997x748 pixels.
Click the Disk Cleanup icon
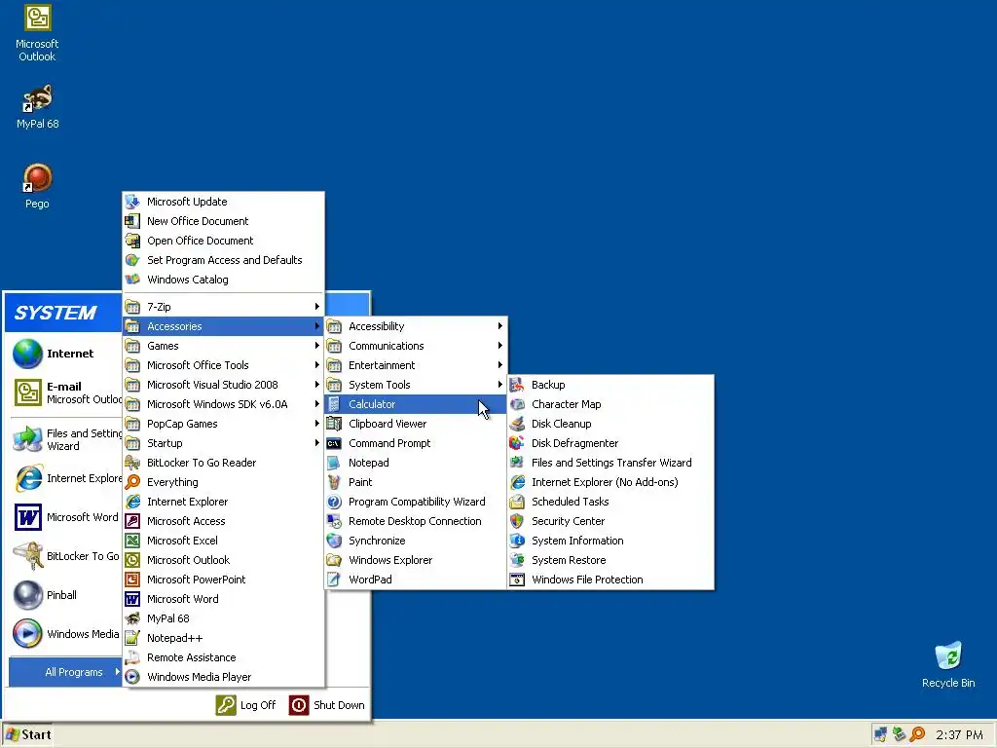click(x=517, y=424)
